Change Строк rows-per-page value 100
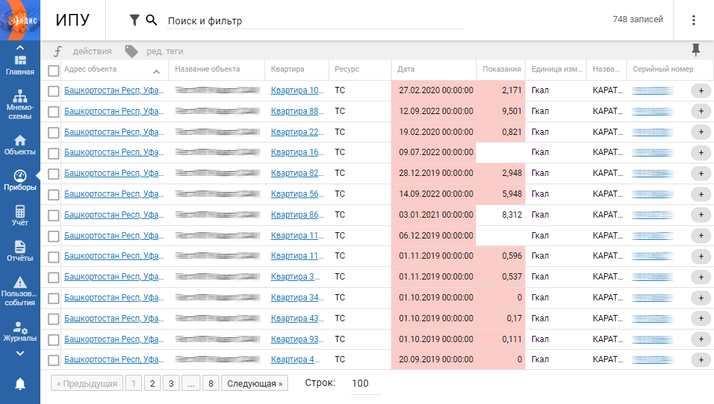 coord(366,384)
